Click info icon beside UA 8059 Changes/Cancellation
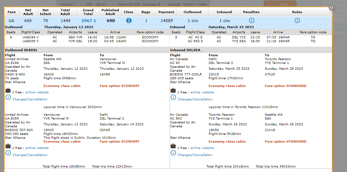Image resolution: width=347 pixels, height=172 pixels. pos(8,153)
